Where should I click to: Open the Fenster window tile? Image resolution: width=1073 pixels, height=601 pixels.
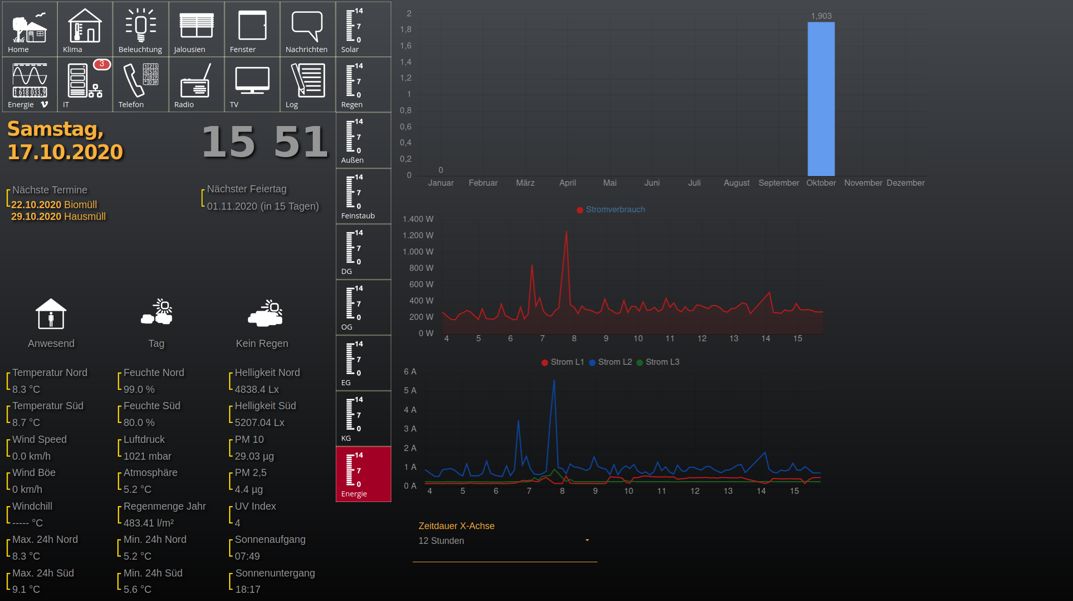[x=252, y=29]
